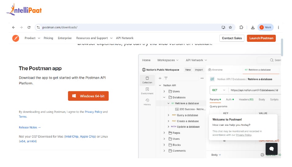Download for Mac Intel Chip

pyautogui.click(x=72, y=137)
